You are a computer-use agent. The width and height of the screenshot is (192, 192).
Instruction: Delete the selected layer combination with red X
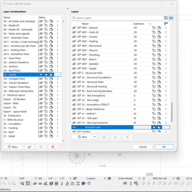click(53, 147)
